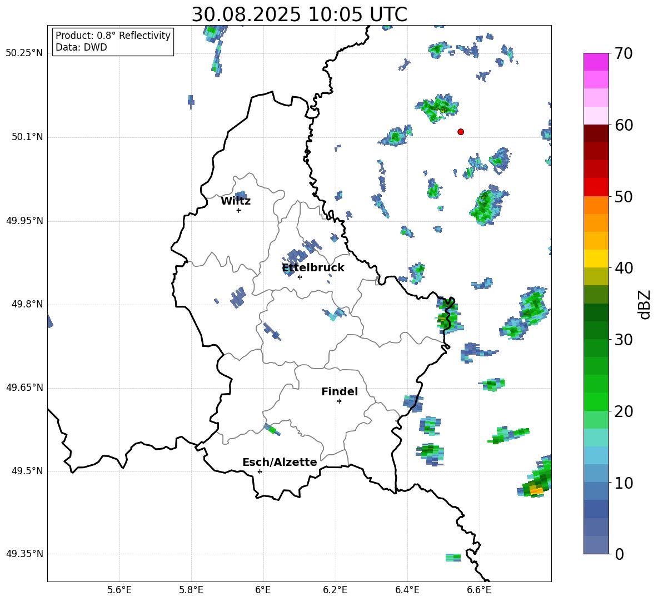The image size is (658, 601).
Task: Click the 50.1°N latitude label
Action: (x=27, y=137)
